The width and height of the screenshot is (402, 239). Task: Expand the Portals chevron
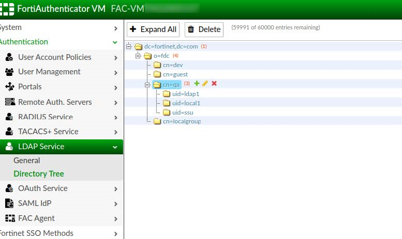(x=115, y=88)
